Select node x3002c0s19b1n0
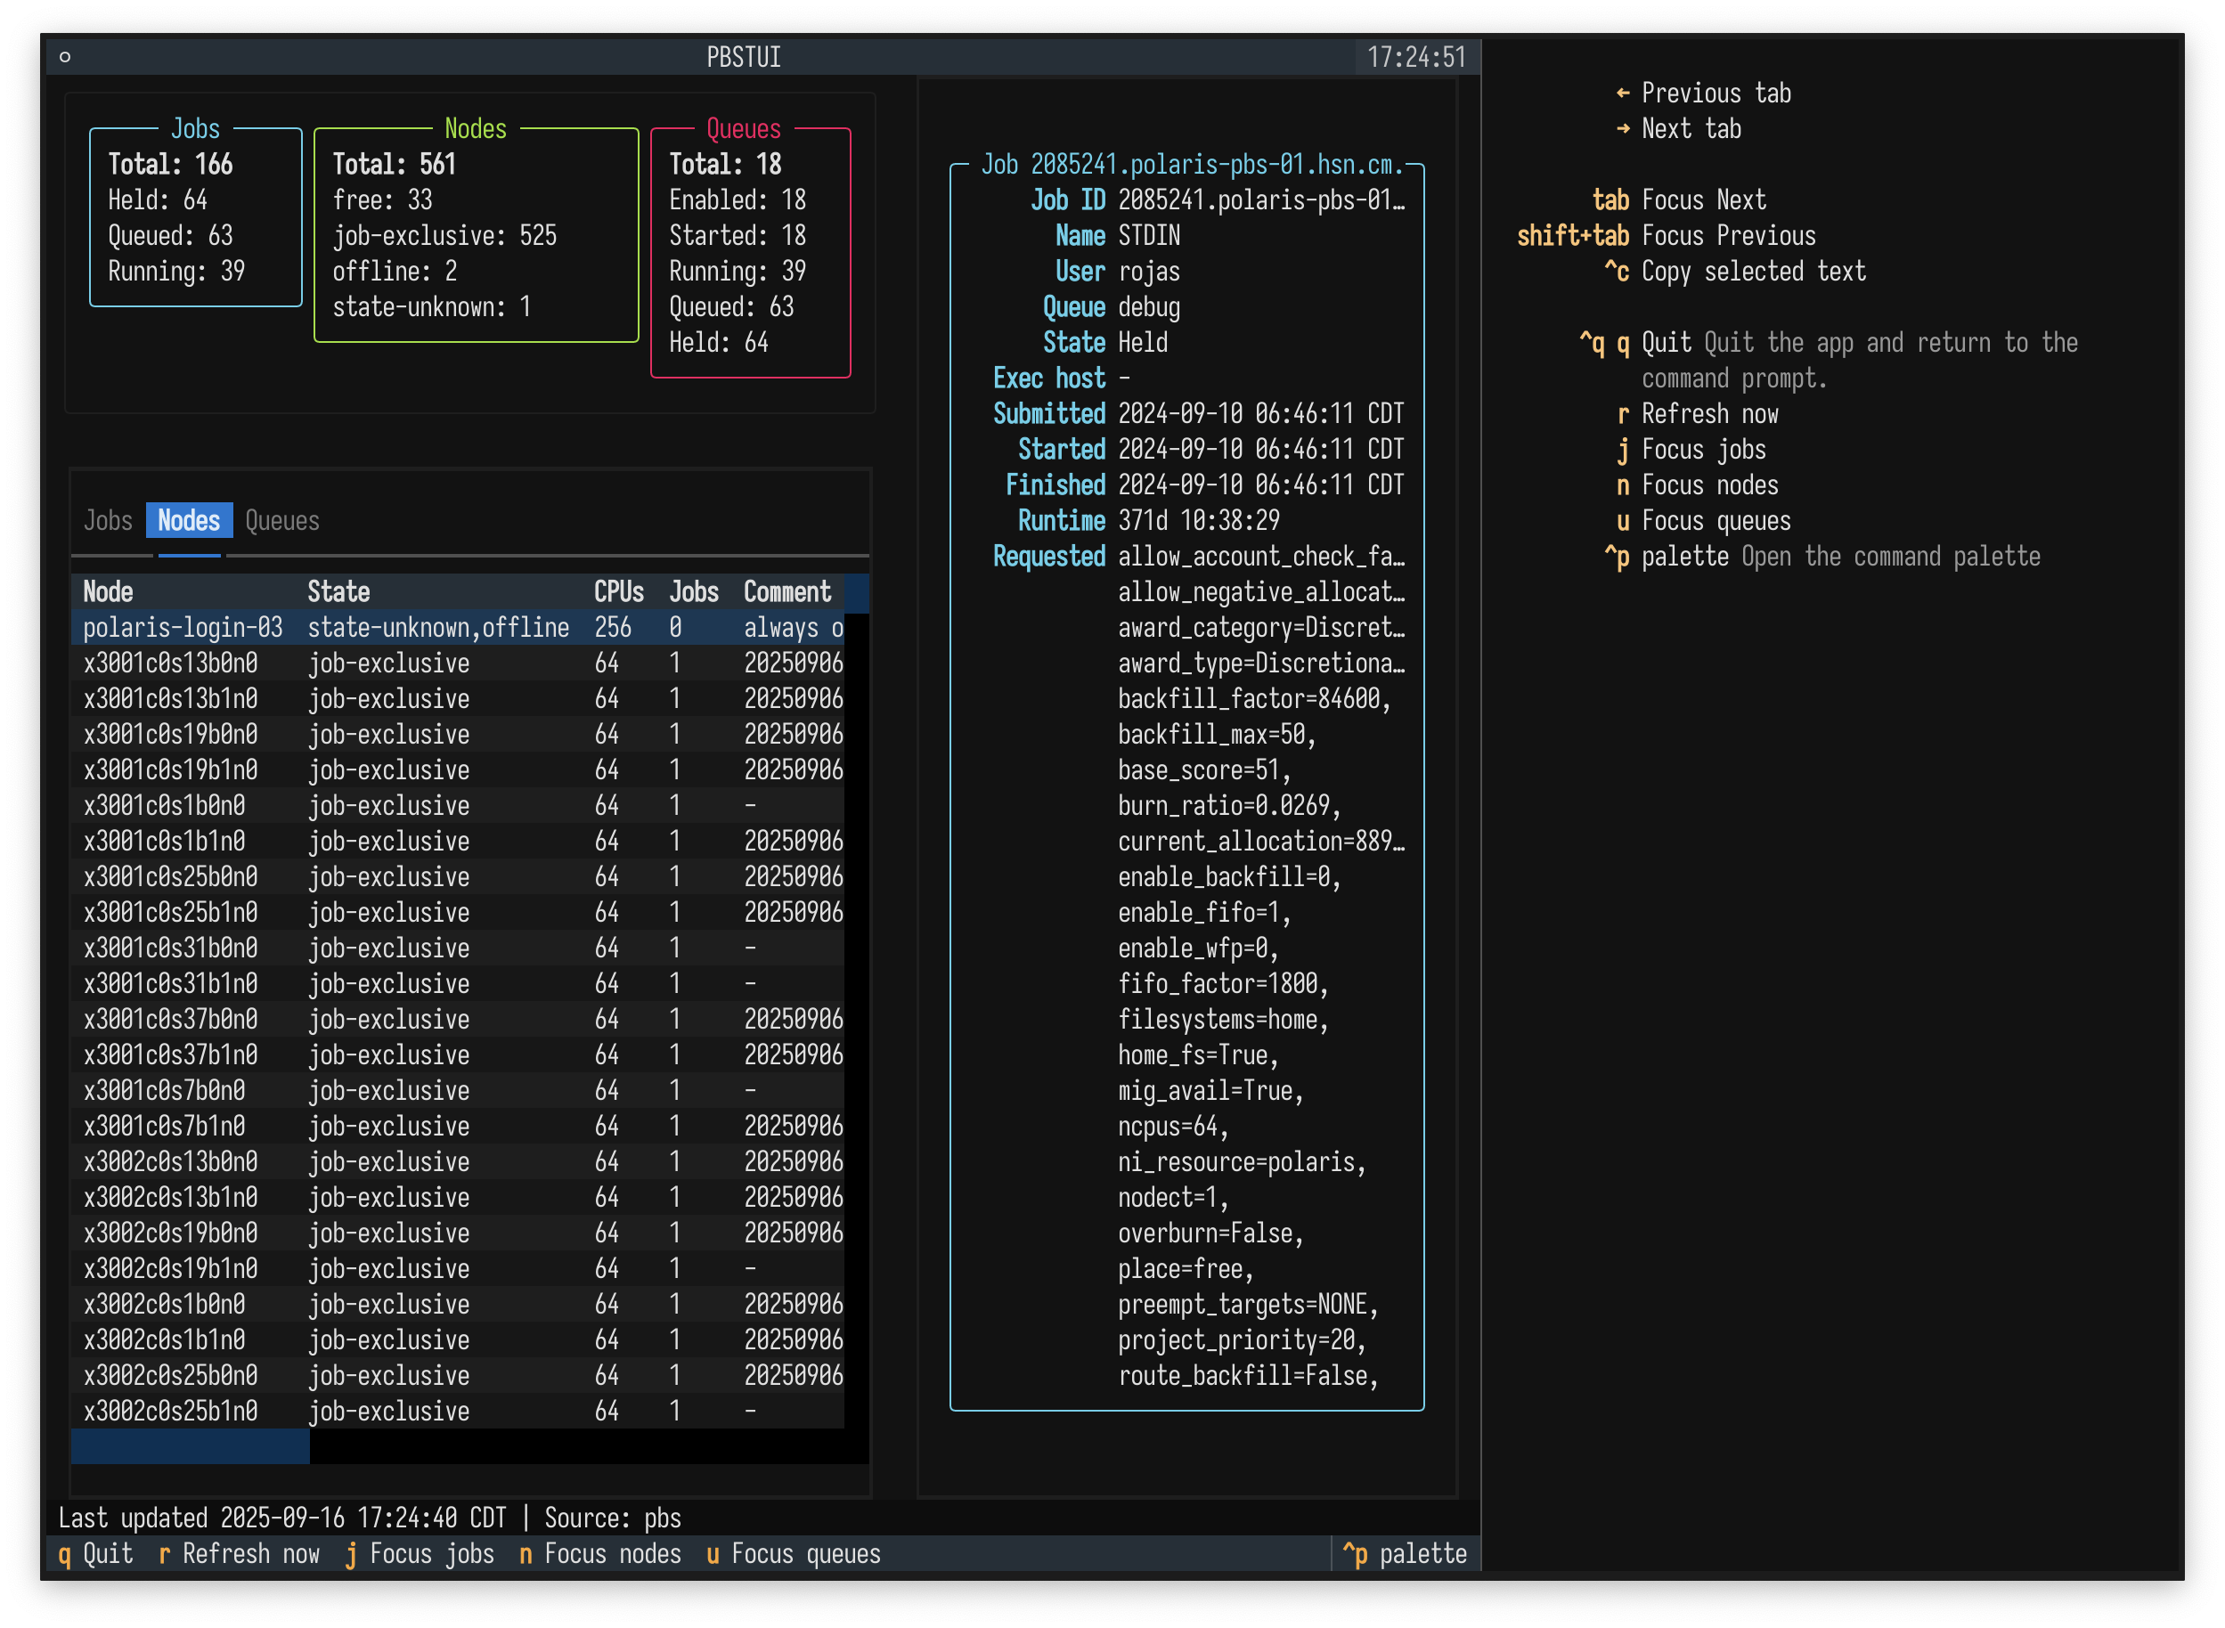Screen dimensions: 2225x1628 point(458,1268)
